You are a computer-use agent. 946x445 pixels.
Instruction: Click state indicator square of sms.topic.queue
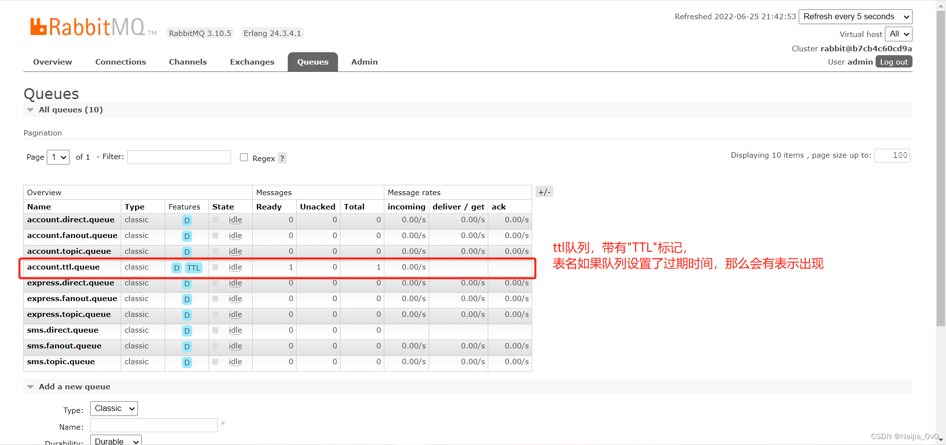215,362
